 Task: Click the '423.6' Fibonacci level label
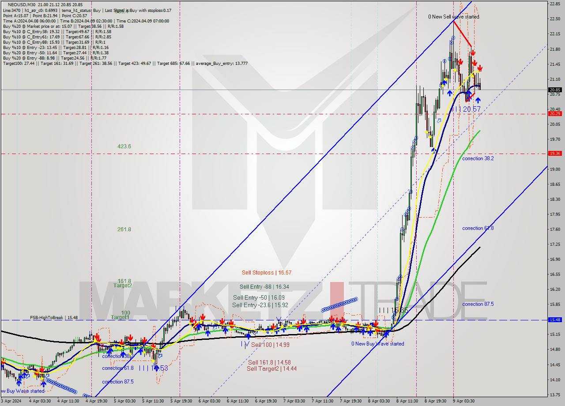tap(124, 147)
